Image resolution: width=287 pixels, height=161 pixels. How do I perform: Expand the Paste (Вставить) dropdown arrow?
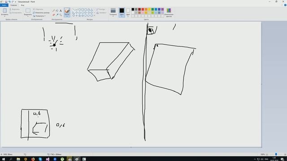[4, 16]
